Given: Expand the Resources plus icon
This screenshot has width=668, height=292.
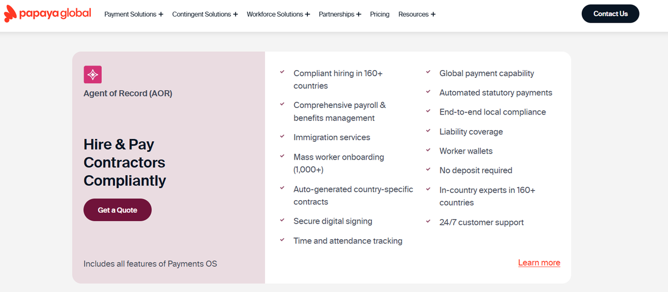Looking at the screenshot, I should coord(433,14).
